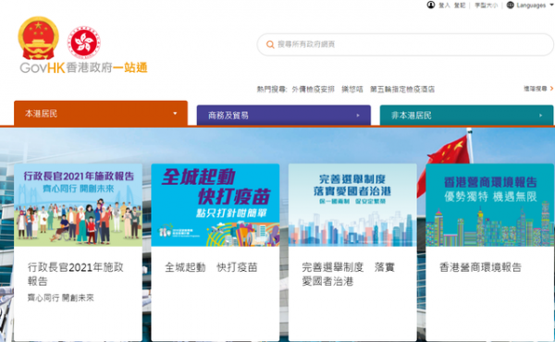Click the globe icon beside Languages

[510, 5]
